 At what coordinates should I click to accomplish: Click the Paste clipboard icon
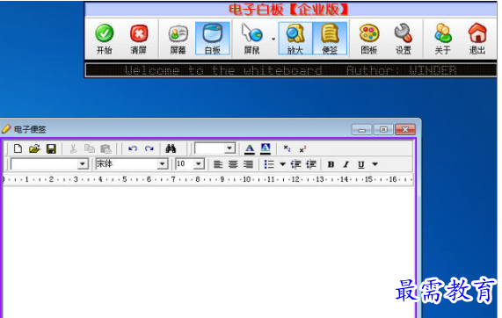105,148
